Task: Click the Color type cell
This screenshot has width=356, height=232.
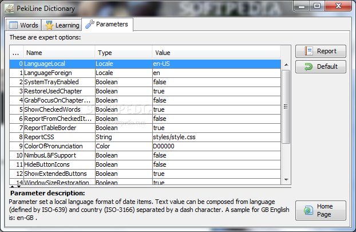Action: (124, 146)
